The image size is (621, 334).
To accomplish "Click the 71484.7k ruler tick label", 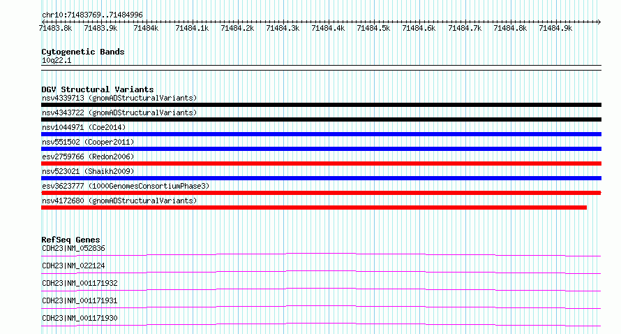I will [465, 28].
